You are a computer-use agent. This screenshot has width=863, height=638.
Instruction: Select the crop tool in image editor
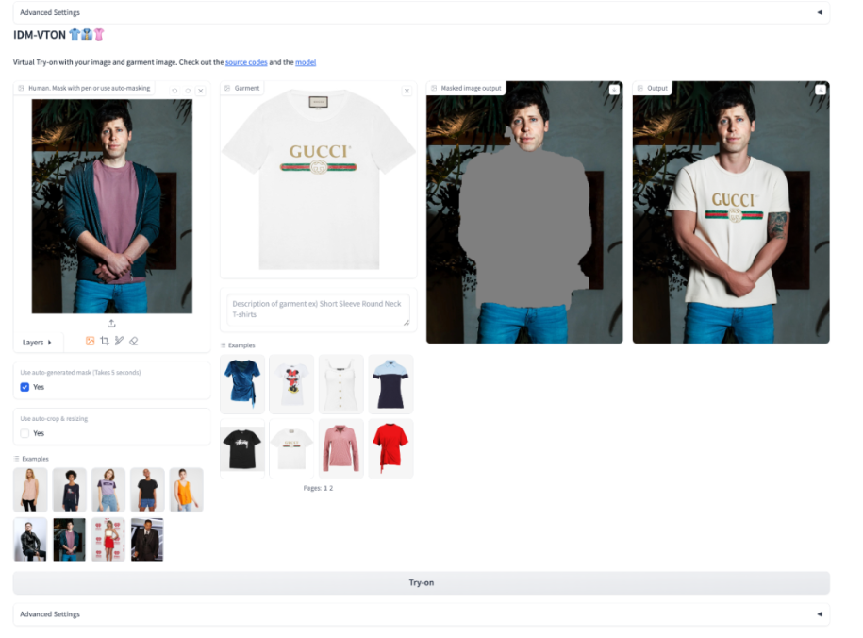click(x=105, y=341)
